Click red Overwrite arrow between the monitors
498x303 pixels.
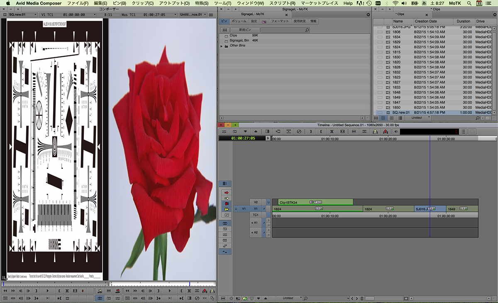point(118,291)
